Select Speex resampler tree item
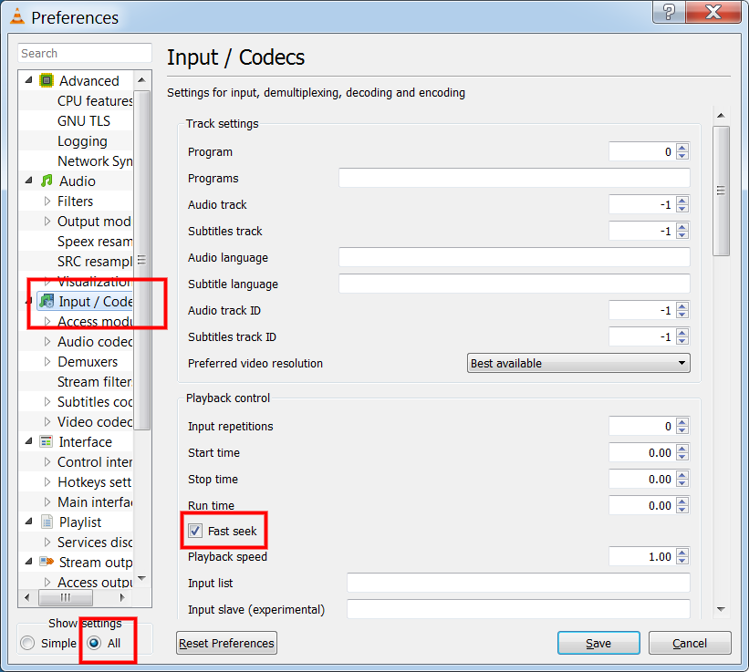This screenshot has width=749, height=672. [95, 241]
